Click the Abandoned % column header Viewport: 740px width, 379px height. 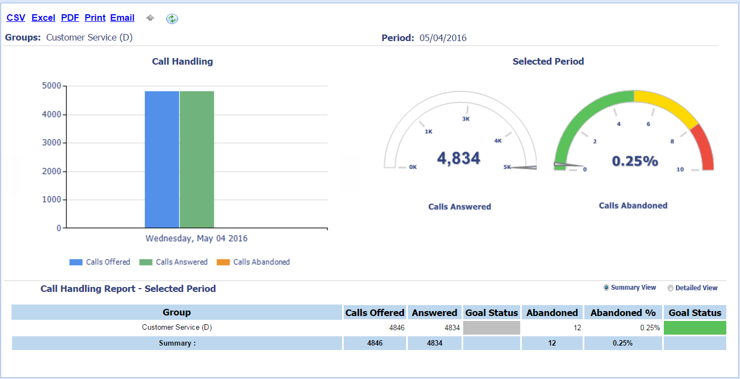tap(623, 313)
